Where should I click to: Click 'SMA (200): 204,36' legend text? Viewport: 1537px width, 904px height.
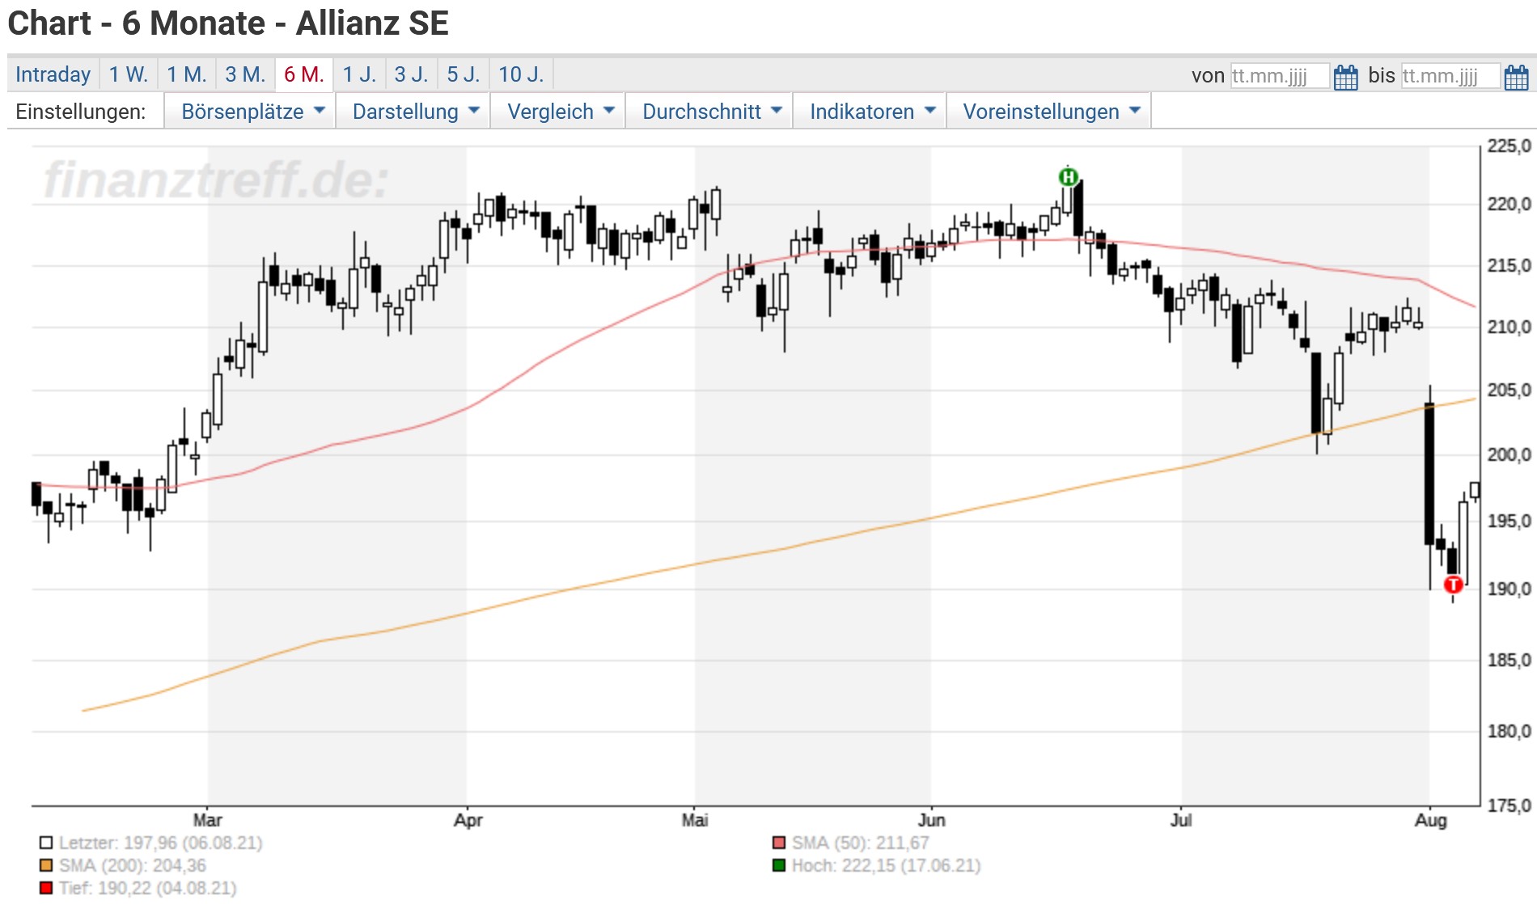[x=133, y=865]
